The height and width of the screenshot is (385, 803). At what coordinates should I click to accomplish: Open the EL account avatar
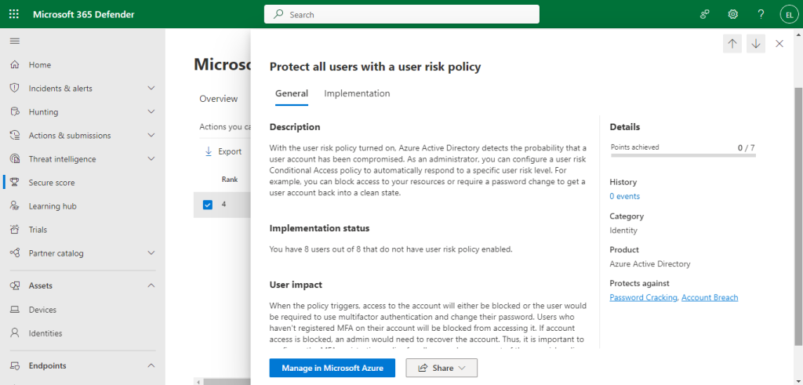point(789,14)
